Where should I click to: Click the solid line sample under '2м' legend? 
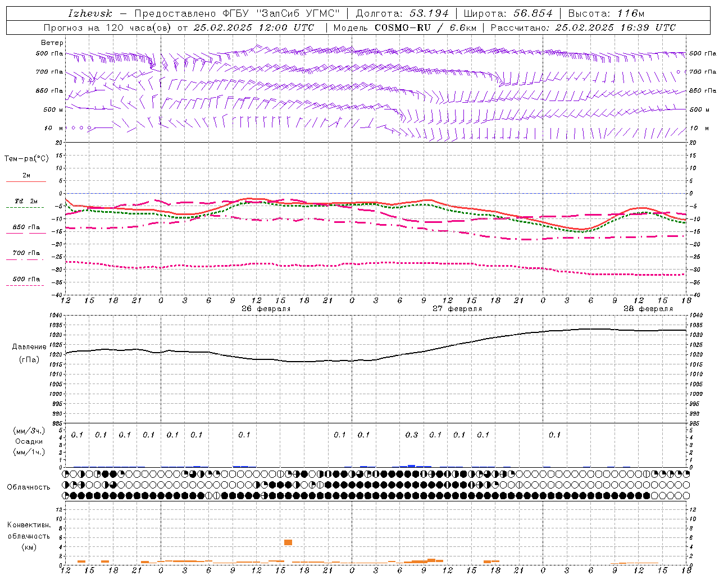tap(26, 181)
